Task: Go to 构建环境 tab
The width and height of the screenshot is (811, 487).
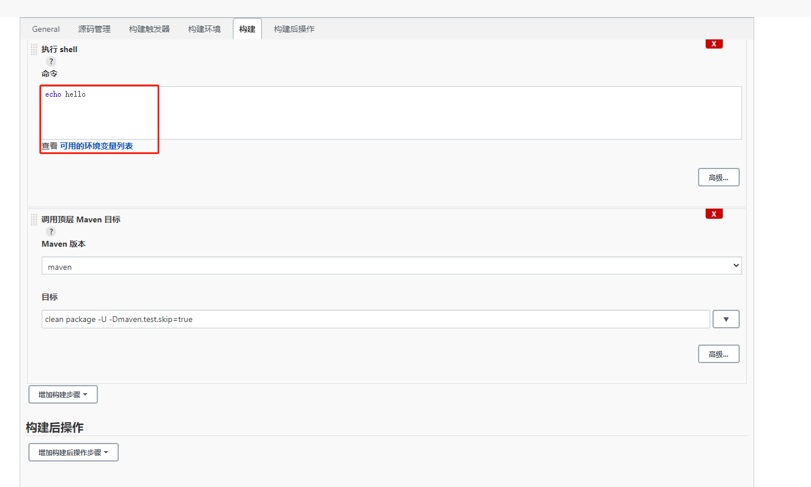Action: click(204, 29)
